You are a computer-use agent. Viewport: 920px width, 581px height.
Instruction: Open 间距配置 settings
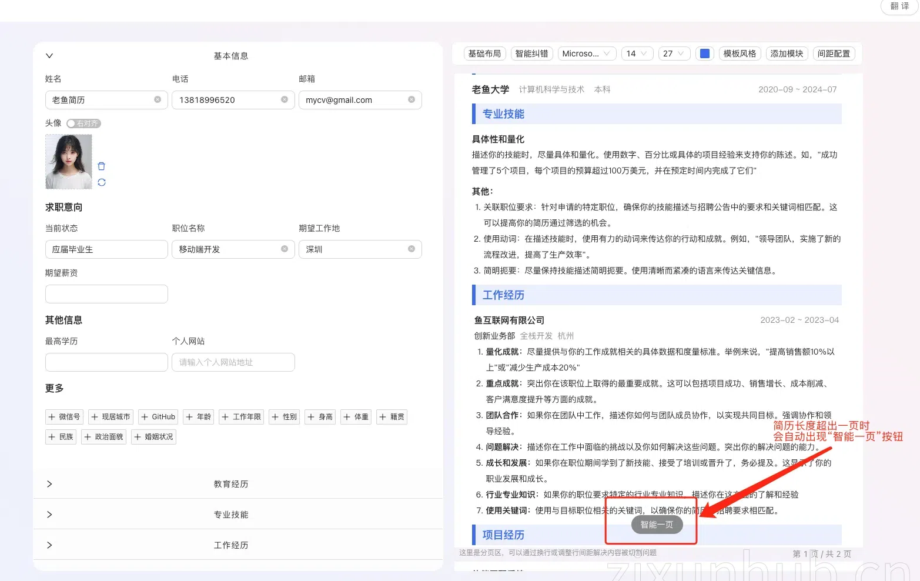(x=834, y=54)
